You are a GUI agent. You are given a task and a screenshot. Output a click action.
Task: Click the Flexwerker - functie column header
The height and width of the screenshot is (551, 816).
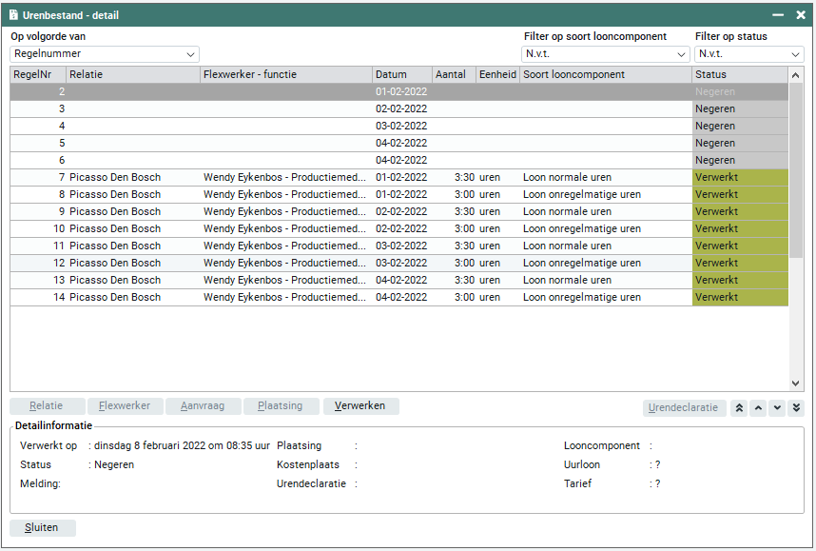pyautogui.click(x=285, y=74)
